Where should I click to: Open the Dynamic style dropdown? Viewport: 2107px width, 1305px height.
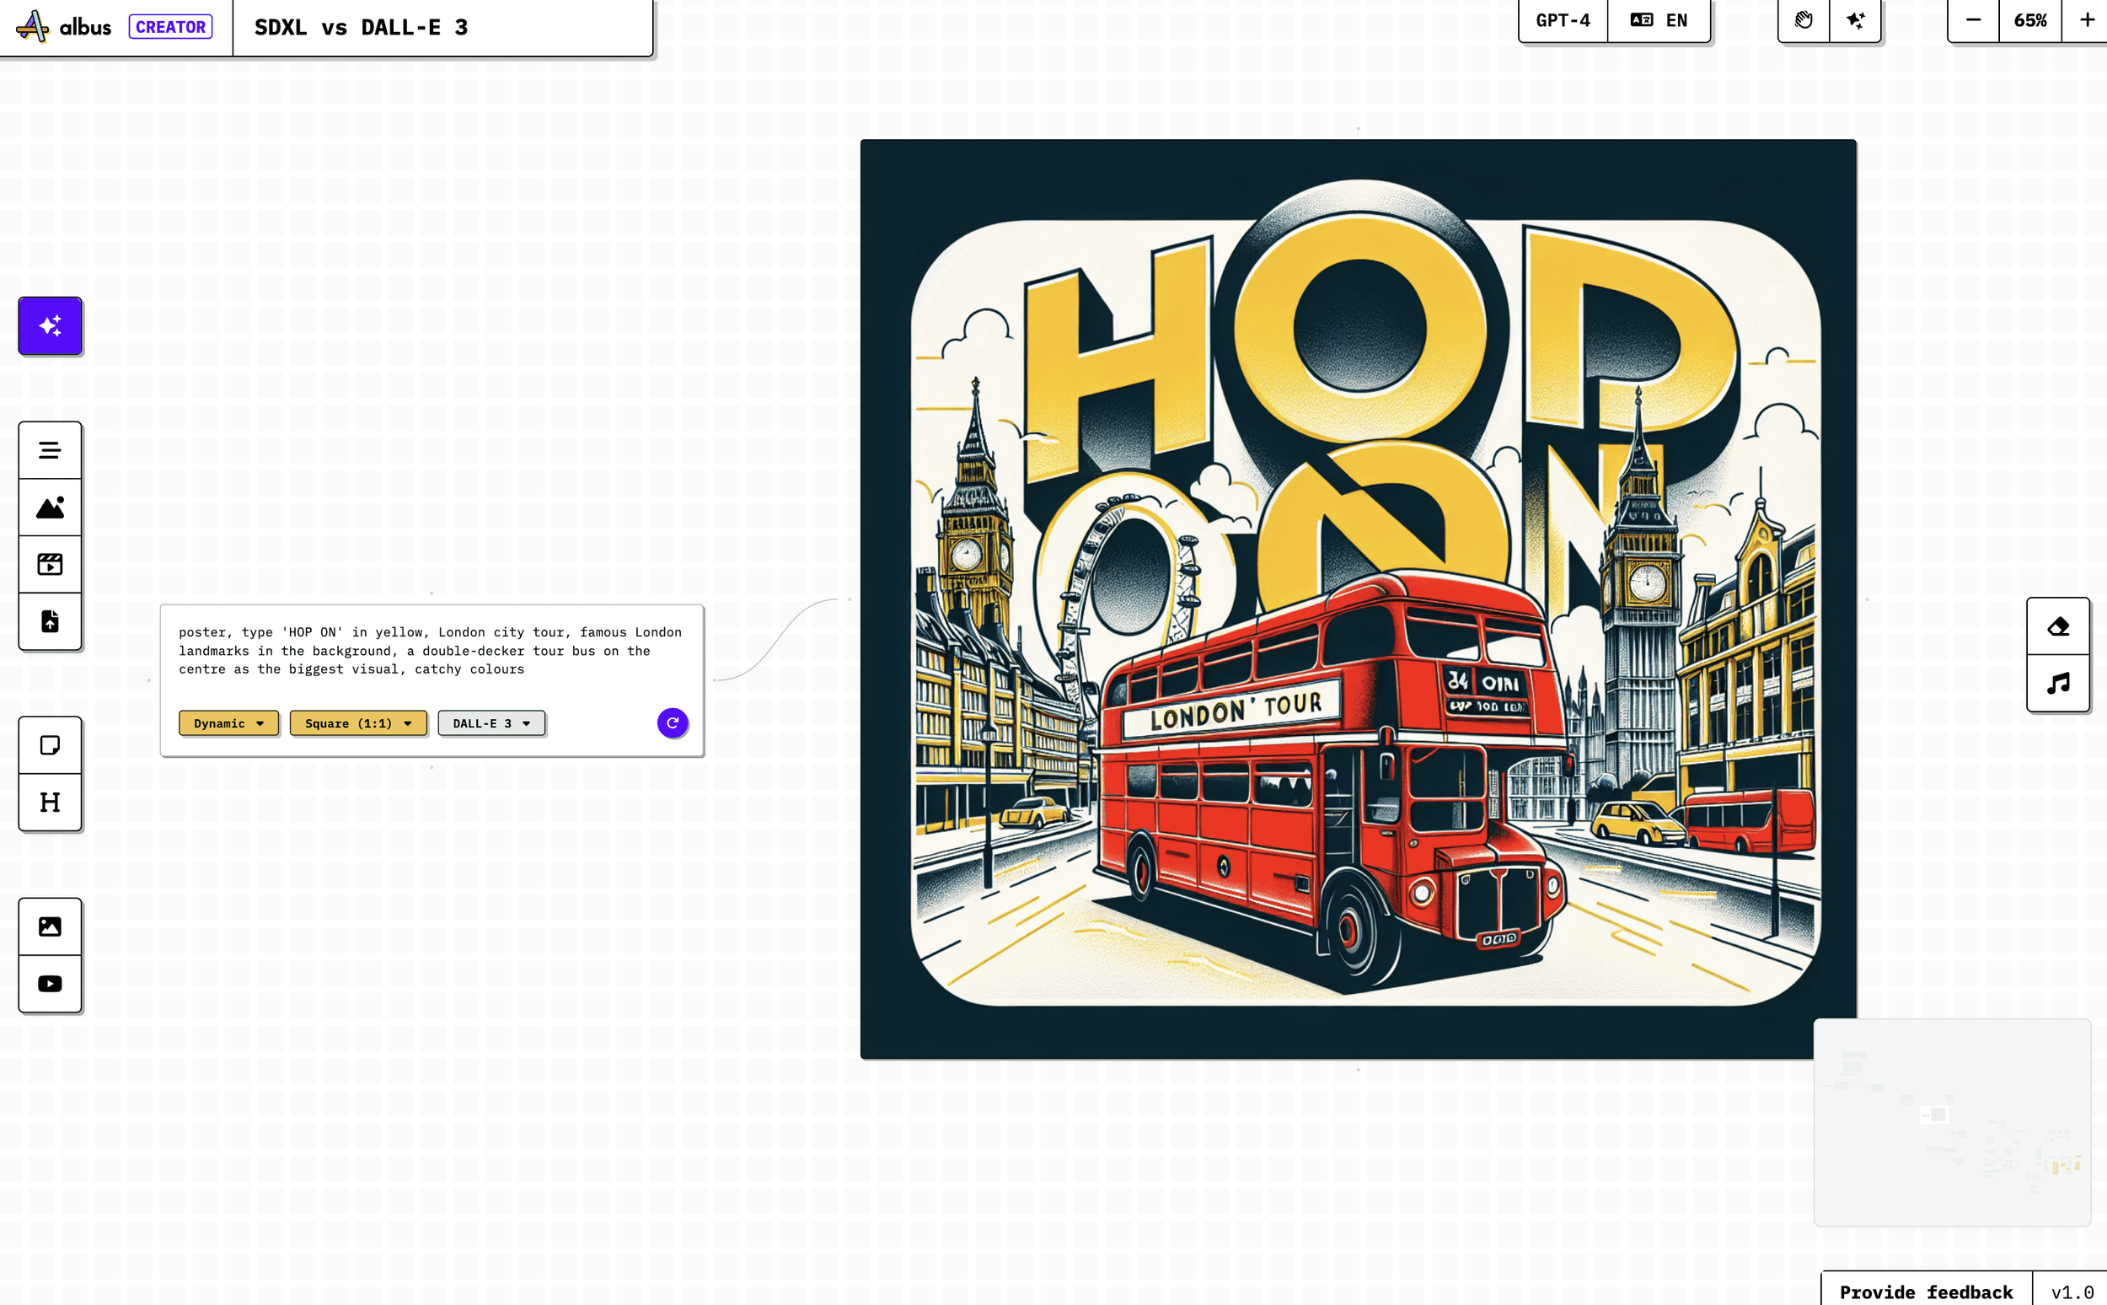228,723
